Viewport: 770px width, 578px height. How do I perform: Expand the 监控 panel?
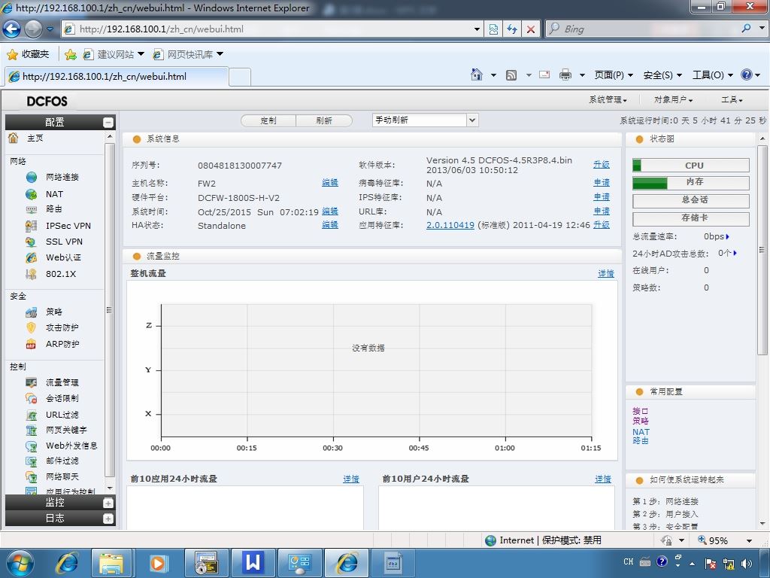(x=108, y=503)
